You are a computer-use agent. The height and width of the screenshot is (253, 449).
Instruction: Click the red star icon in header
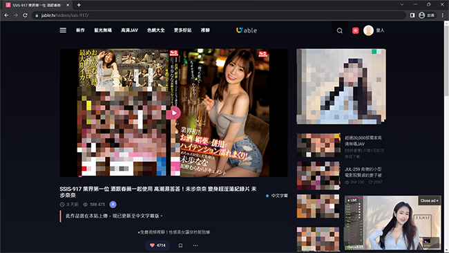point(355,30)
